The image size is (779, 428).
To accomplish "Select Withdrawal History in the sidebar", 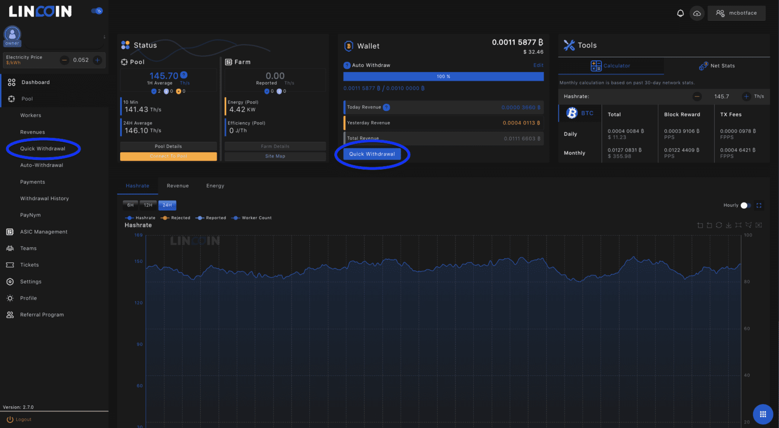I will point(46,198).
